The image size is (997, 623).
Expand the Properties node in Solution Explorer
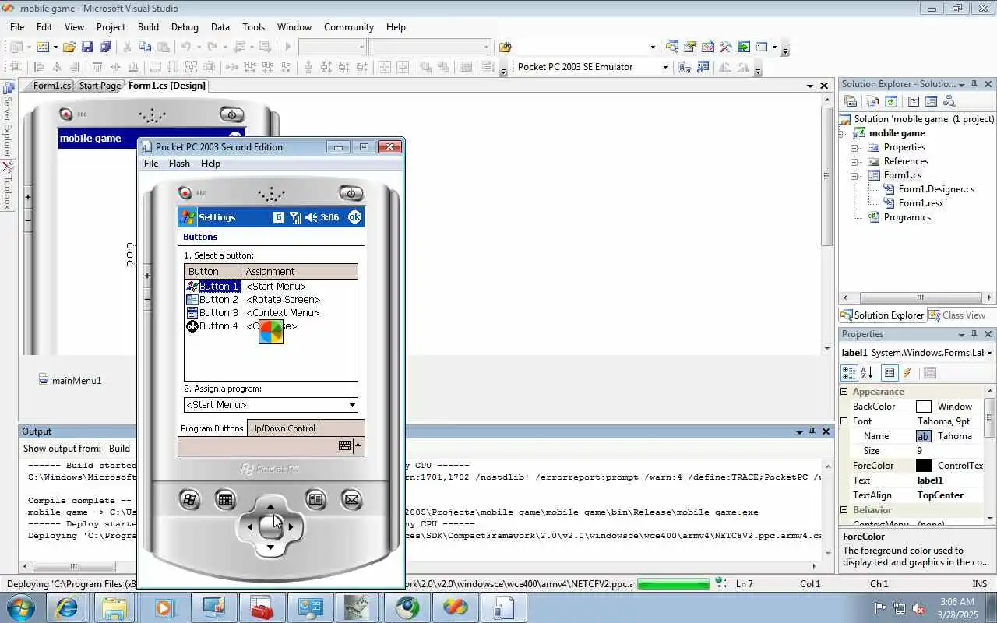tap(854, 147)
